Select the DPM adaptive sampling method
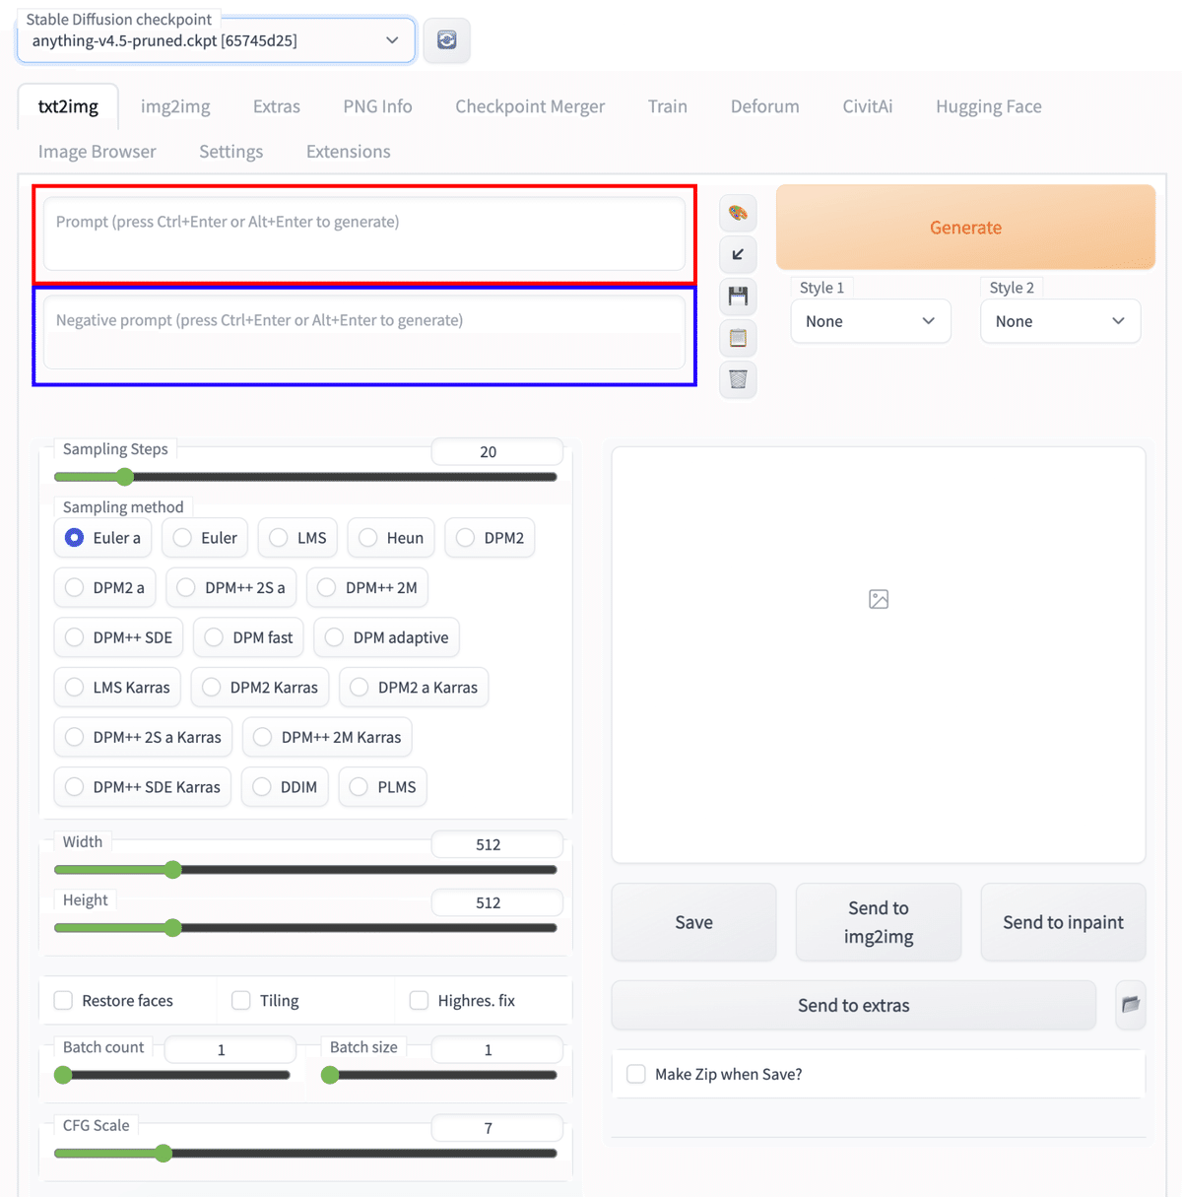The image size is (1182, 1197). pos(386,637)
